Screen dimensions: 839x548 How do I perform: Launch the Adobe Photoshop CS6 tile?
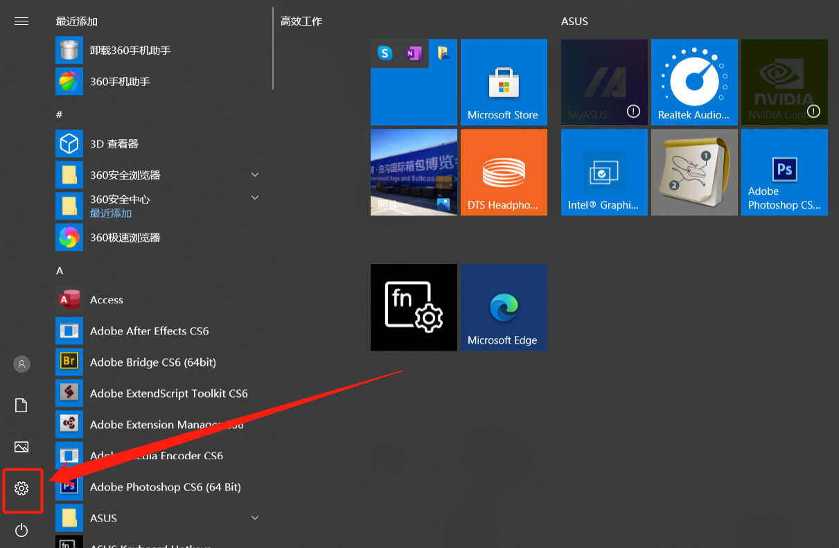(784, 172)
